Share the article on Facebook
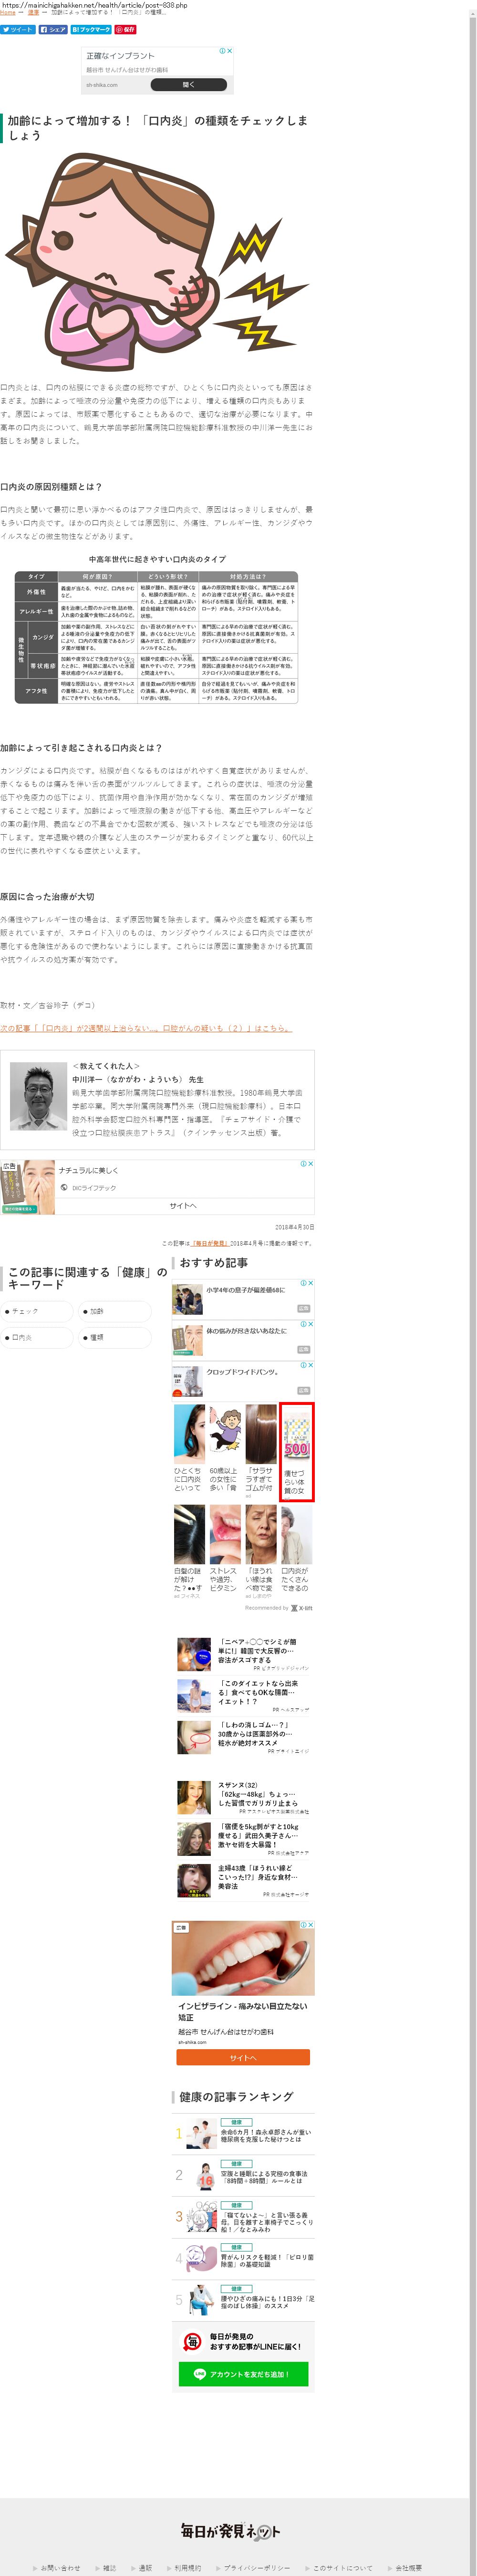This screenshot has height=2576, width=477. coord(53,30)
